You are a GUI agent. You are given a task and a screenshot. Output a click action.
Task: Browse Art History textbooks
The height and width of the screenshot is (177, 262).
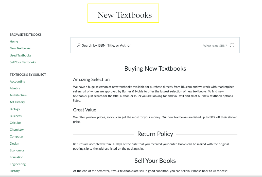pyautogui.click(x=17, y=102)
